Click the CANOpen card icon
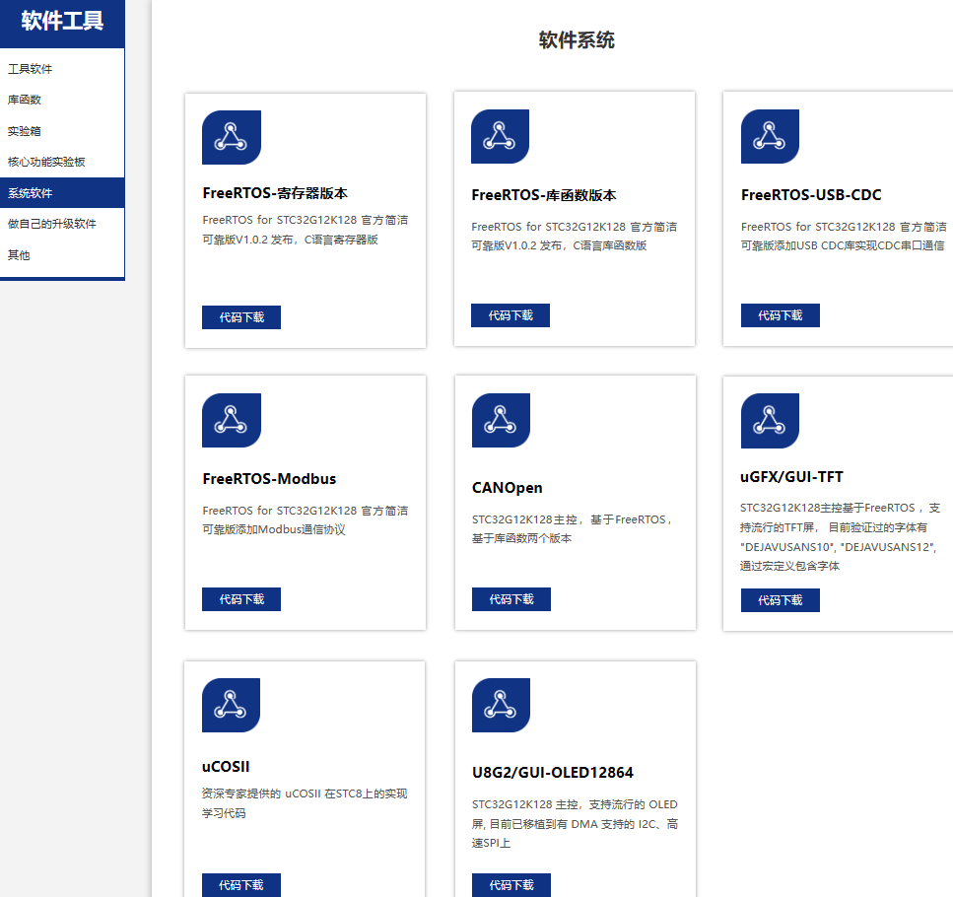 tap(501, 420)
